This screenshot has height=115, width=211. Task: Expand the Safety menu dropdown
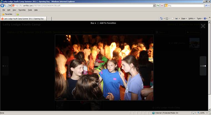click(192, 19)
